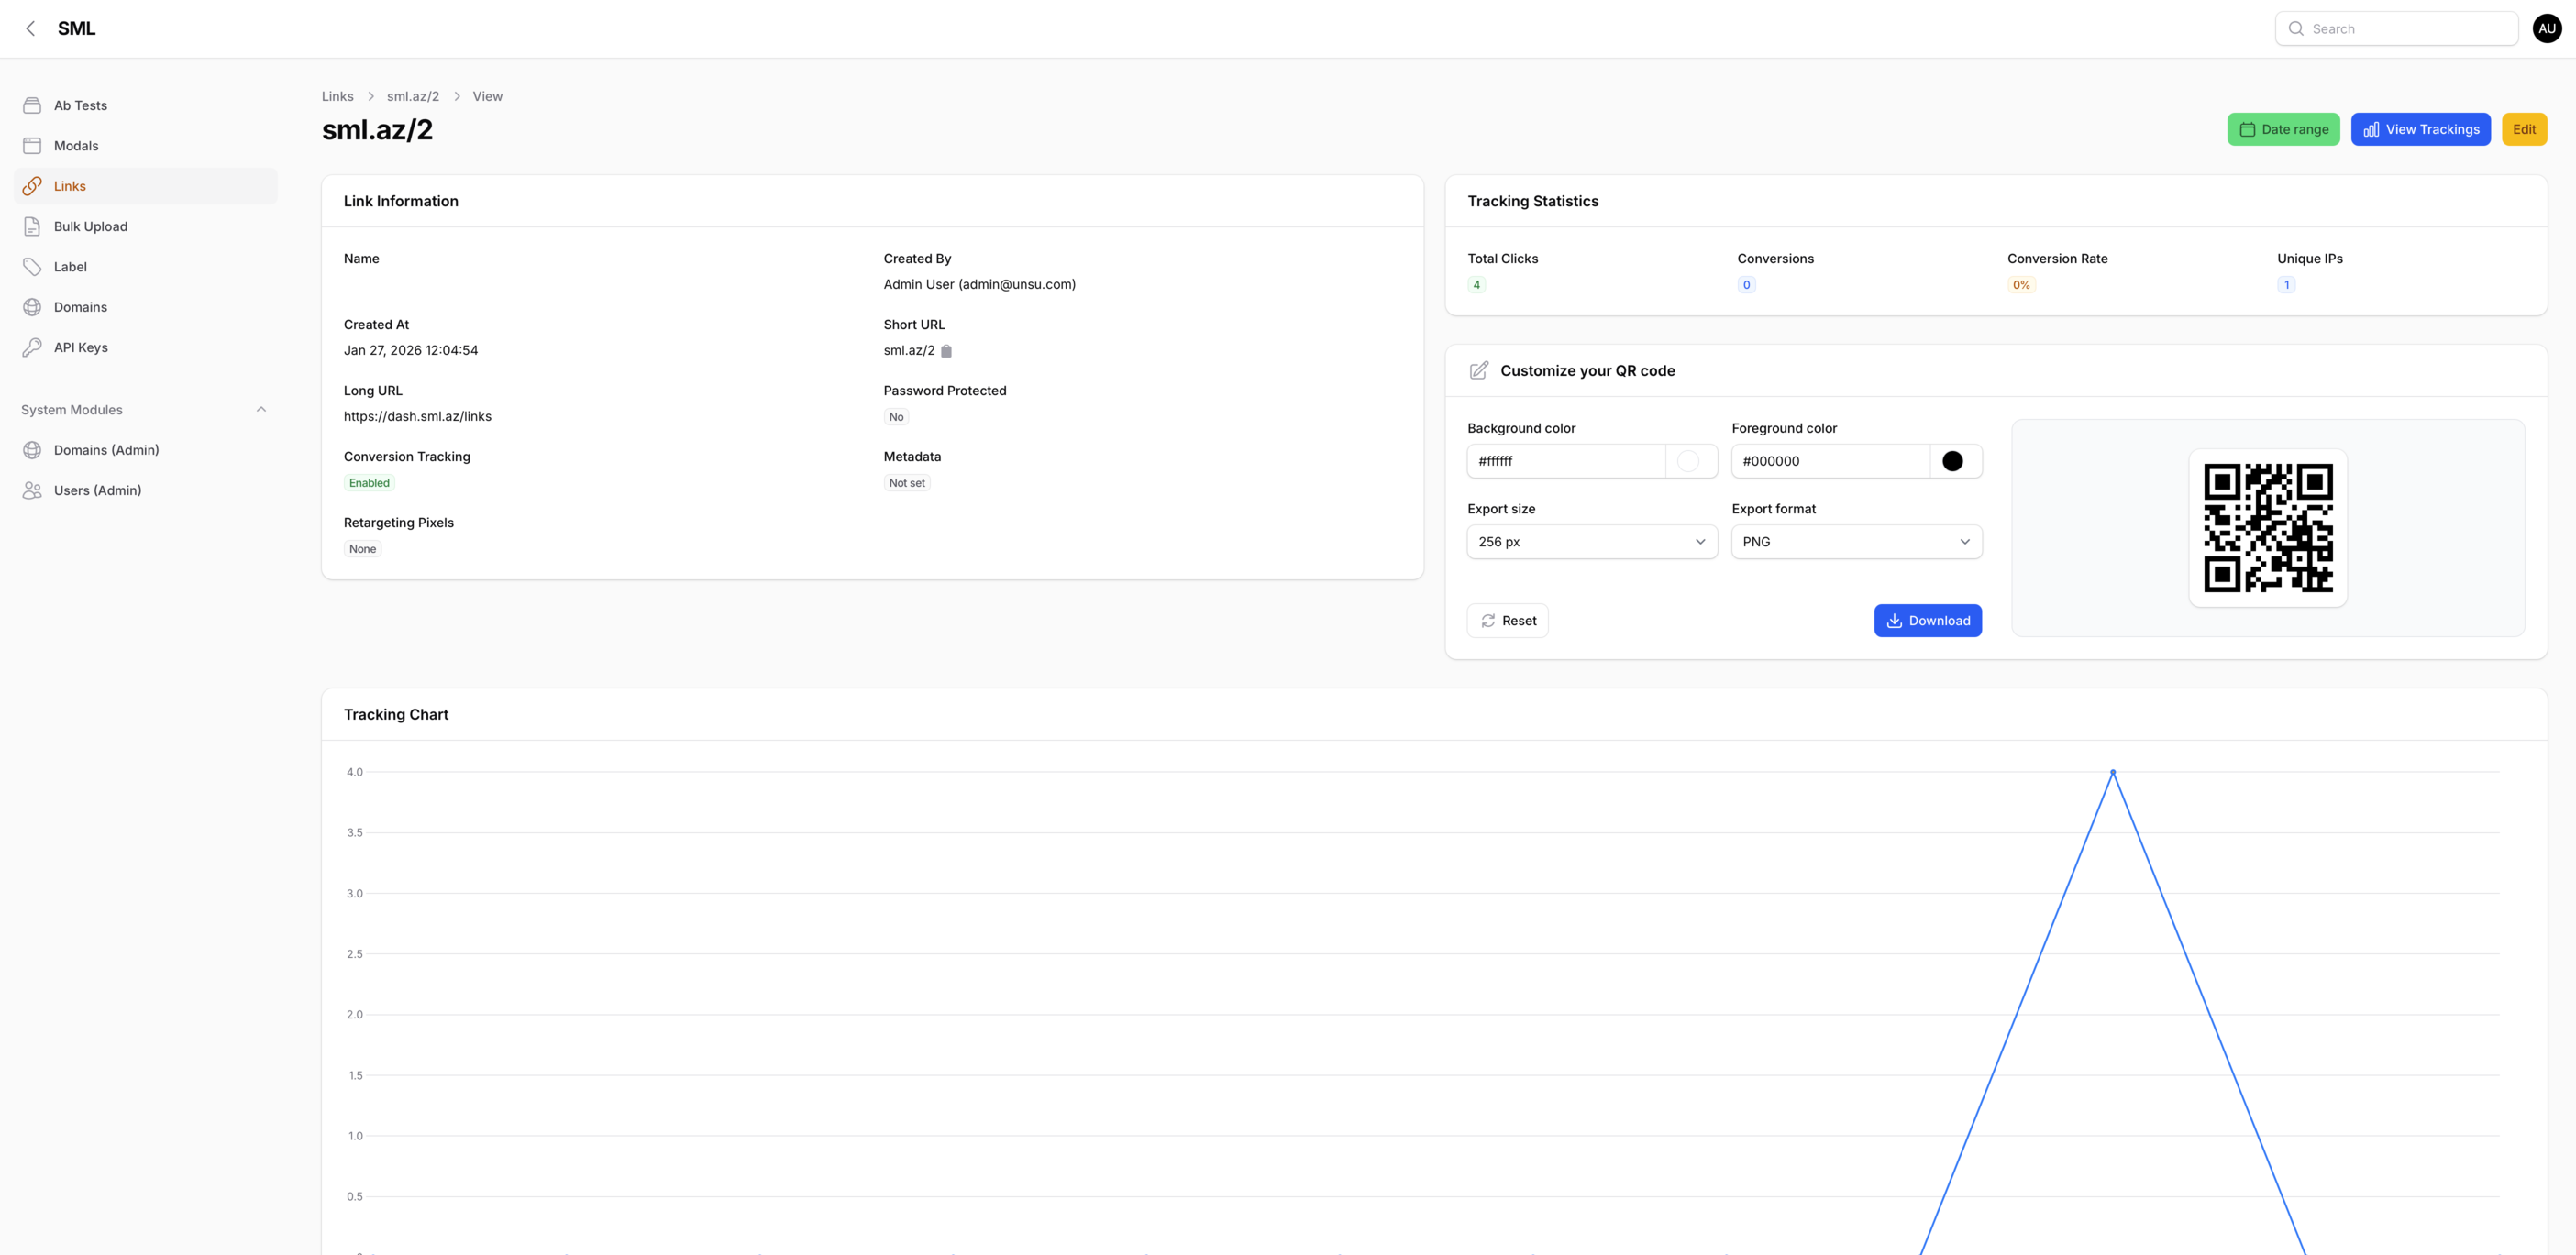Click the Users (Admin) people icon
The image size is (2576, 1255).
coord(32,490)
